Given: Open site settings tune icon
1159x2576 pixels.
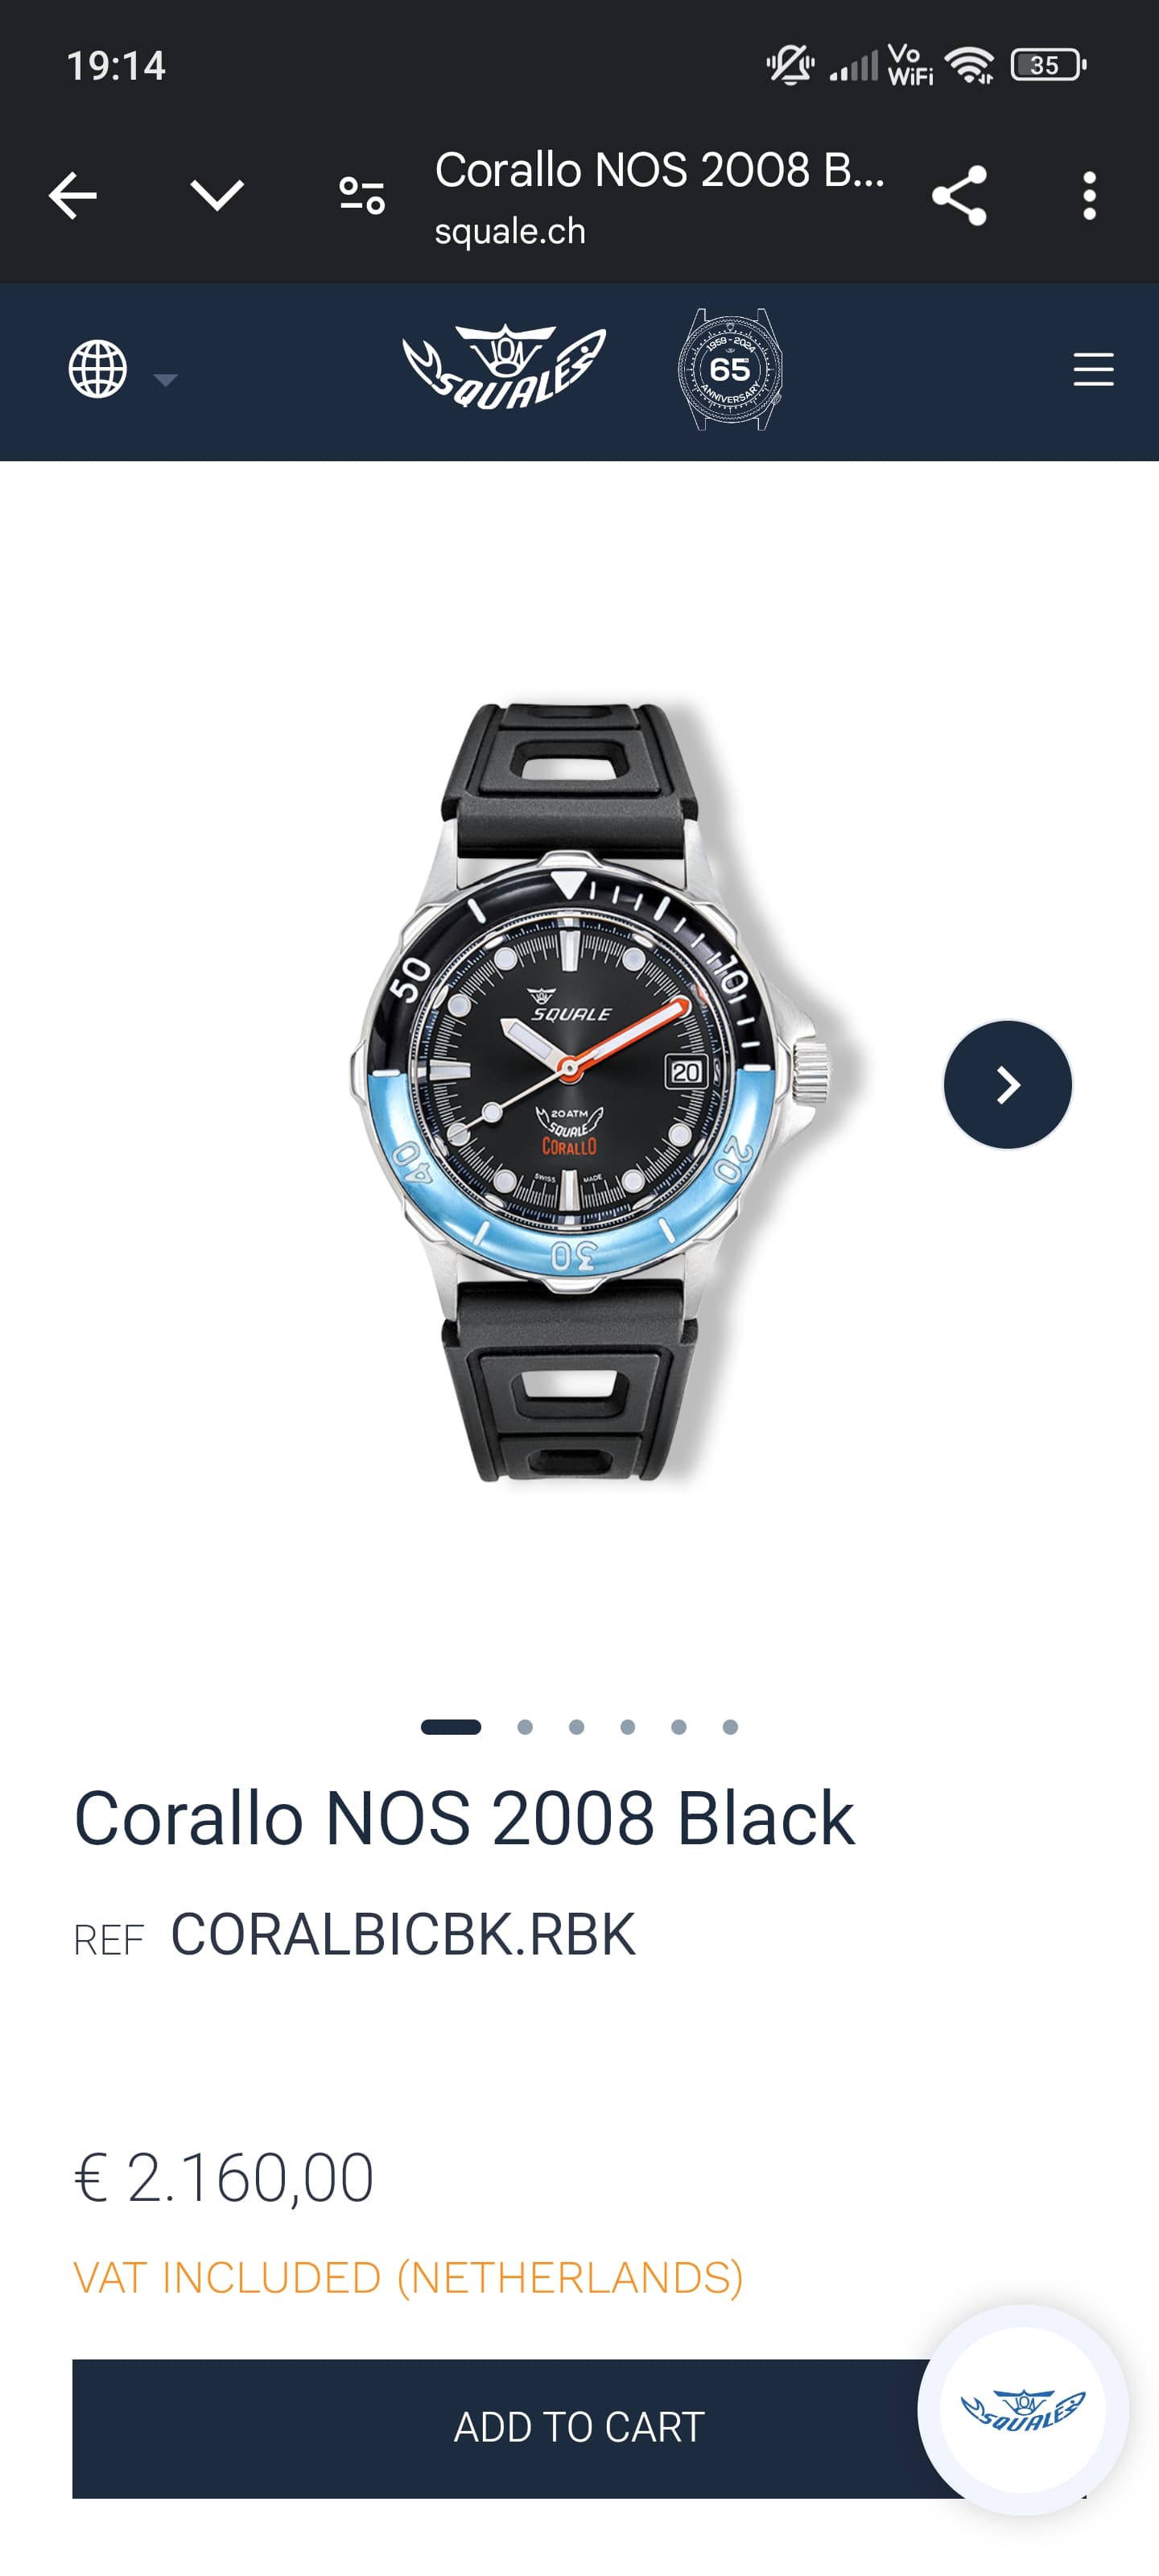Looking at the screenshot, I should click(362, 195).
